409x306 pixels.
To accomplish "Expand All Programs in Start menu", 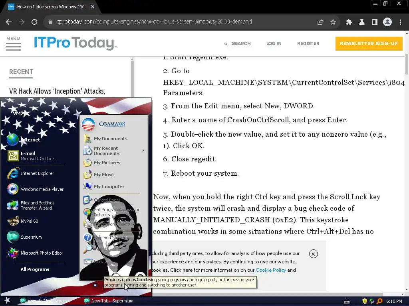I will click(35, 269).
